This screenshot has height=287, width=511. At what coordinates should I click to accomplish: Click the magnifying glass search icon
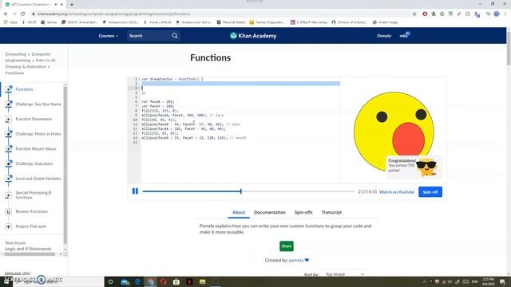click(x=175, y=35)
